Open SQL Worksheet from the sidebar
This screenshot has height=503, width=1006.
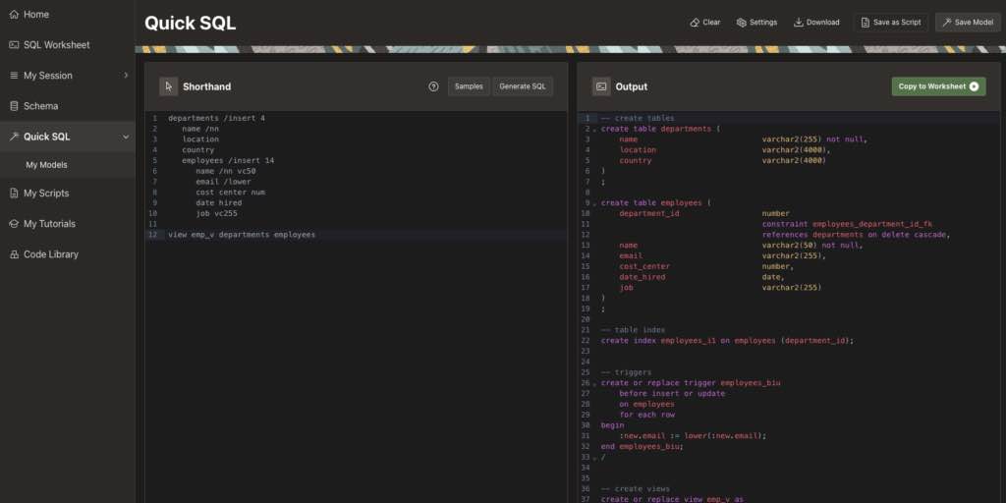tap(68, 45)
